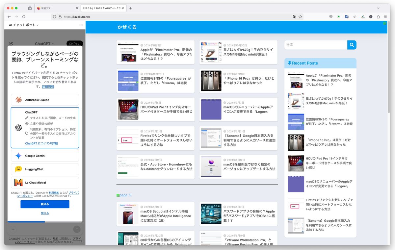Viewport: 395px width, 250px height.
Task: Open ChatGPT についての詳細 link
Action: [x=41, y=143]
